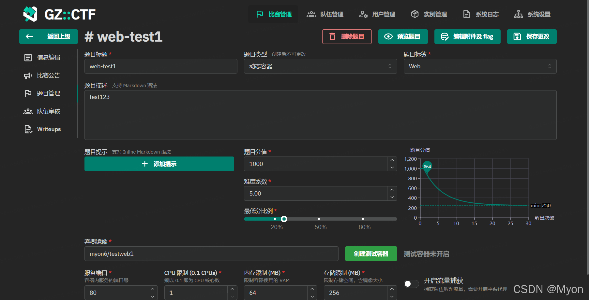589x300 pixels.
Task: Click the database edit icon on 编辑附件及 flag
Action: [x=445, y=36]
